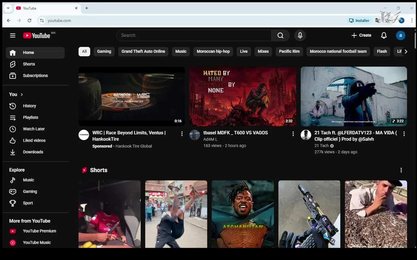Open the hamburger guide menu
The height and width of the screenshot is (260, 417).
[x=13, y=35]
